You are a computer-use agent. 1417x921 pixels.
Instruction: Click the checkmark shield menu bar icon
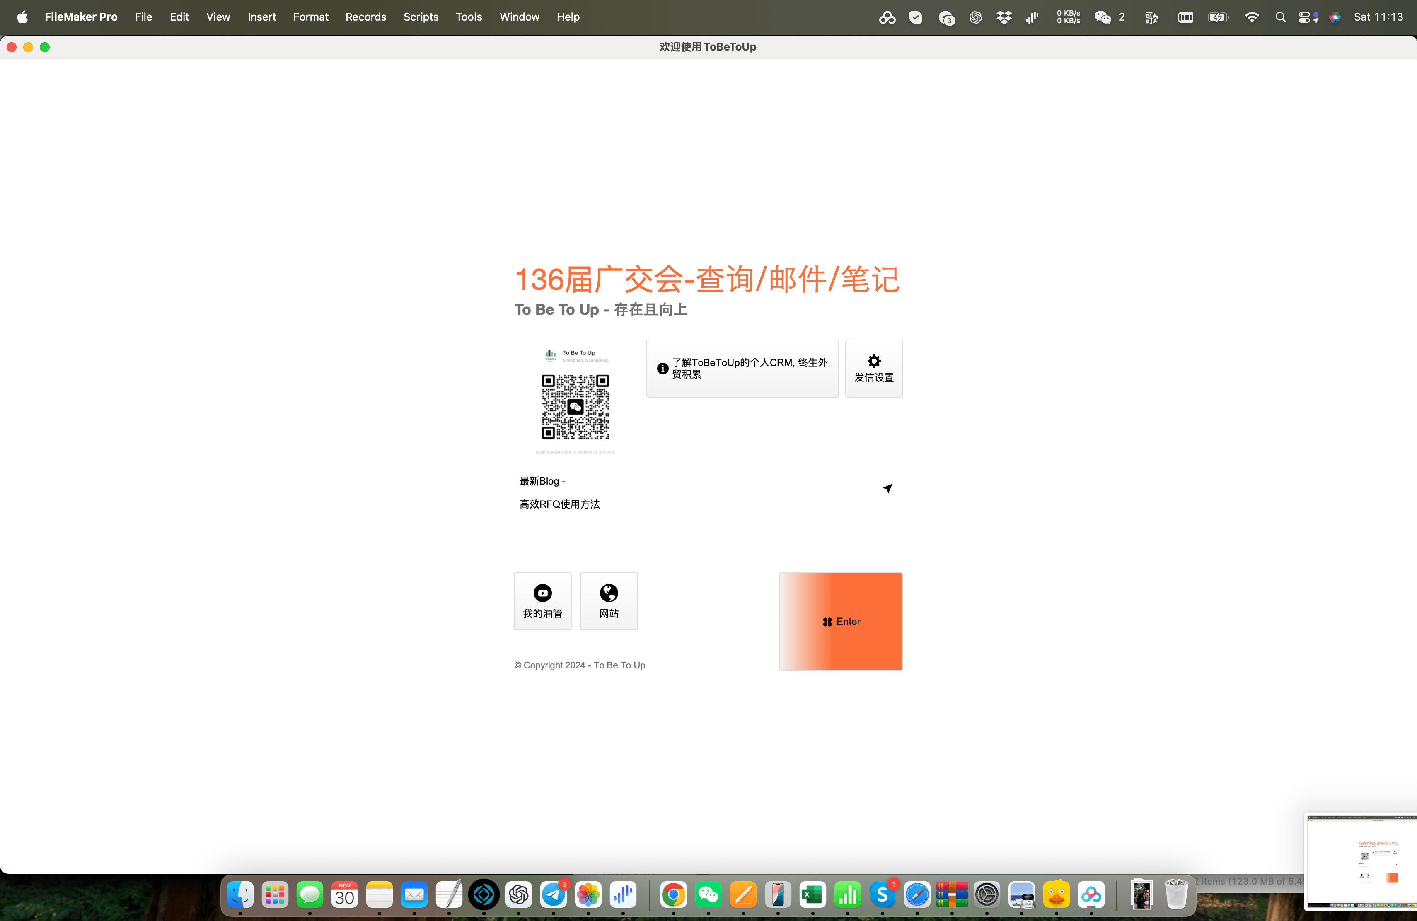coord(916,17)
